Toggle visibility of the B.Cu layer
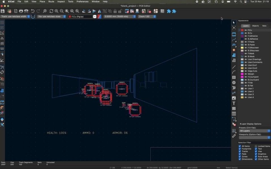The height and width of the screenshot is (169, 271). (246, 33)
